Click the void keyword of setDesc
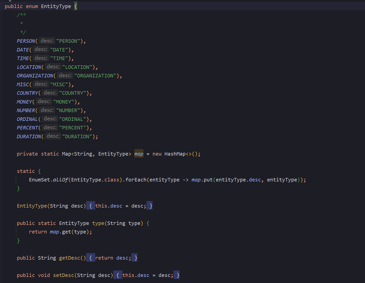 point(44,275)
